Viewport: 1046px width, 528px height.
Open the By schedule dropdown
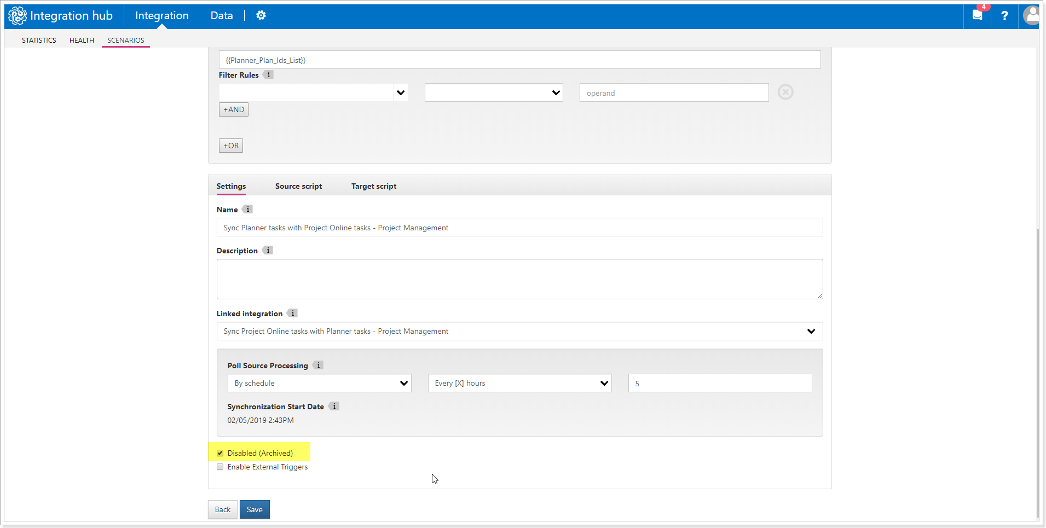click(319, 383)
